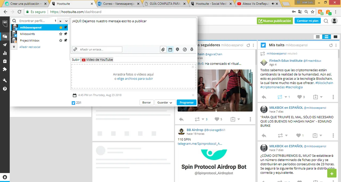Screen dimensions: 341x182
Task: Click the link chain icon beside Añadir un enlace
Action: tap(75, 49)
